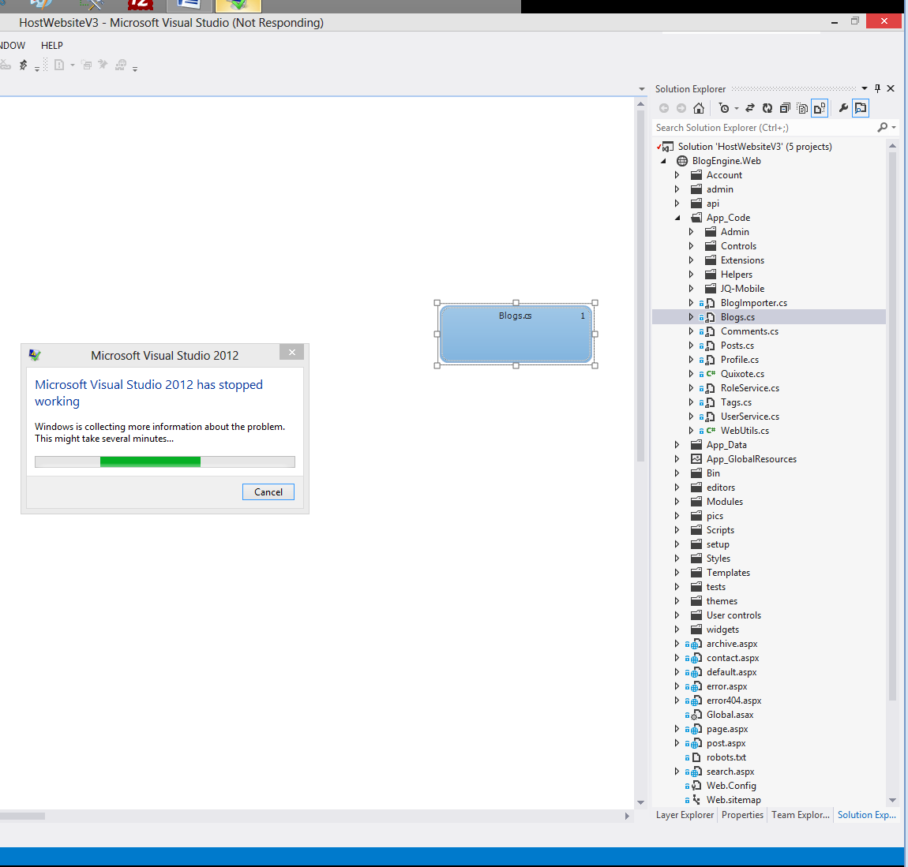Viewport: 908px width, 867px height.
Task: Open the search options dropdown arrow
Action: coord(894,127)
